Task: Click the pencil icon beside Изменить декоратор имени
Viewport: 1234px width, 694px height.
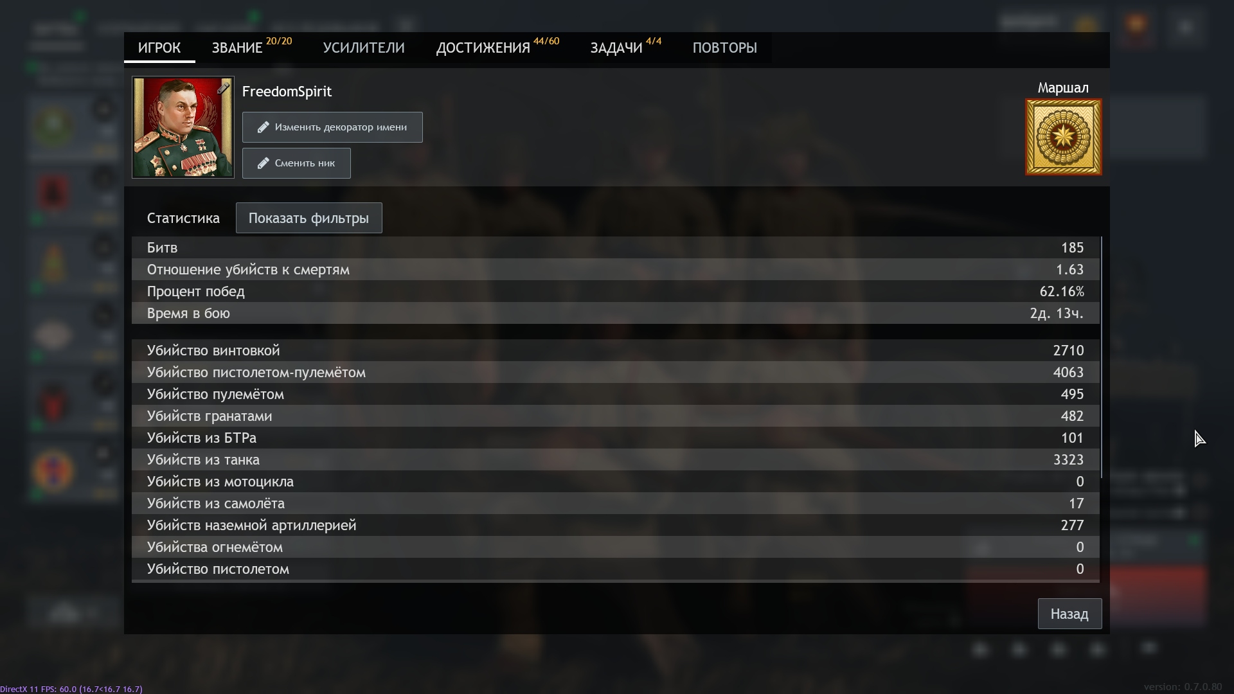Action: pos(263,127)
